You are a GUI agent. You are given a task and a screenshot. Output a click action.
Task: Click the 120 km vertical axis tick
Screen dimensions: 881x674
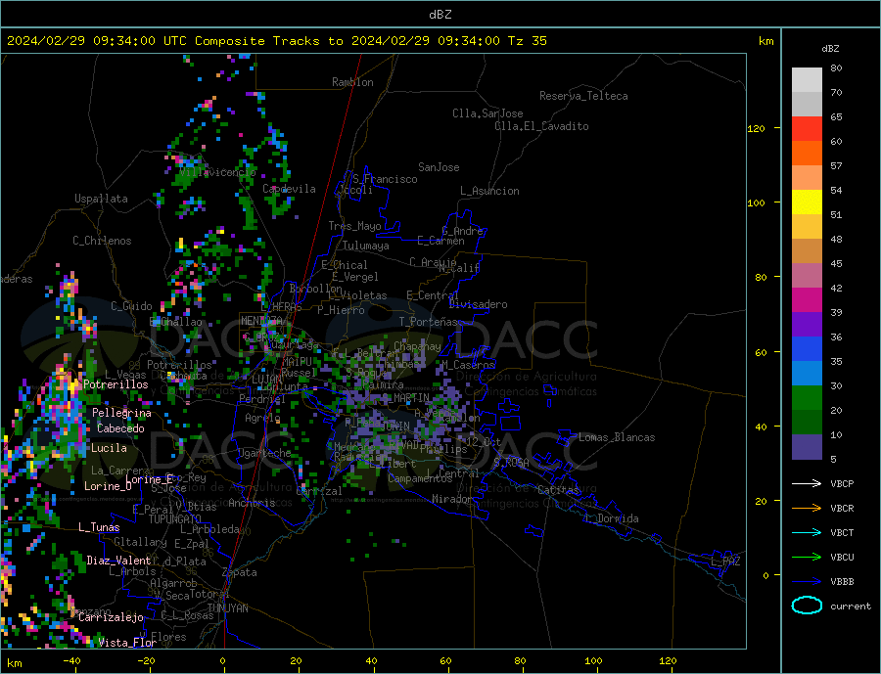pyautogui.click(x=756, y=128)
